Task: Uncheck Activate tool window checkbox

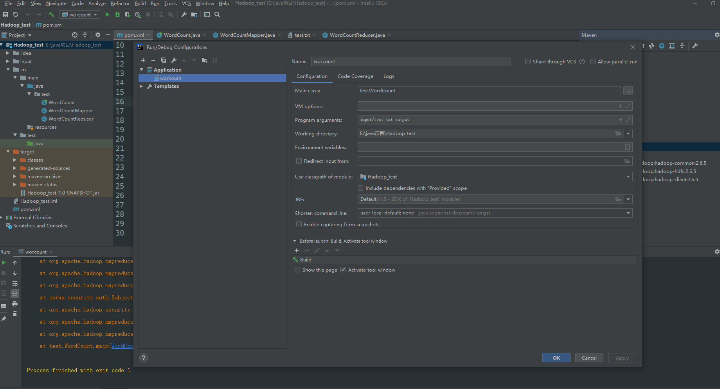Action: (343, 270)
